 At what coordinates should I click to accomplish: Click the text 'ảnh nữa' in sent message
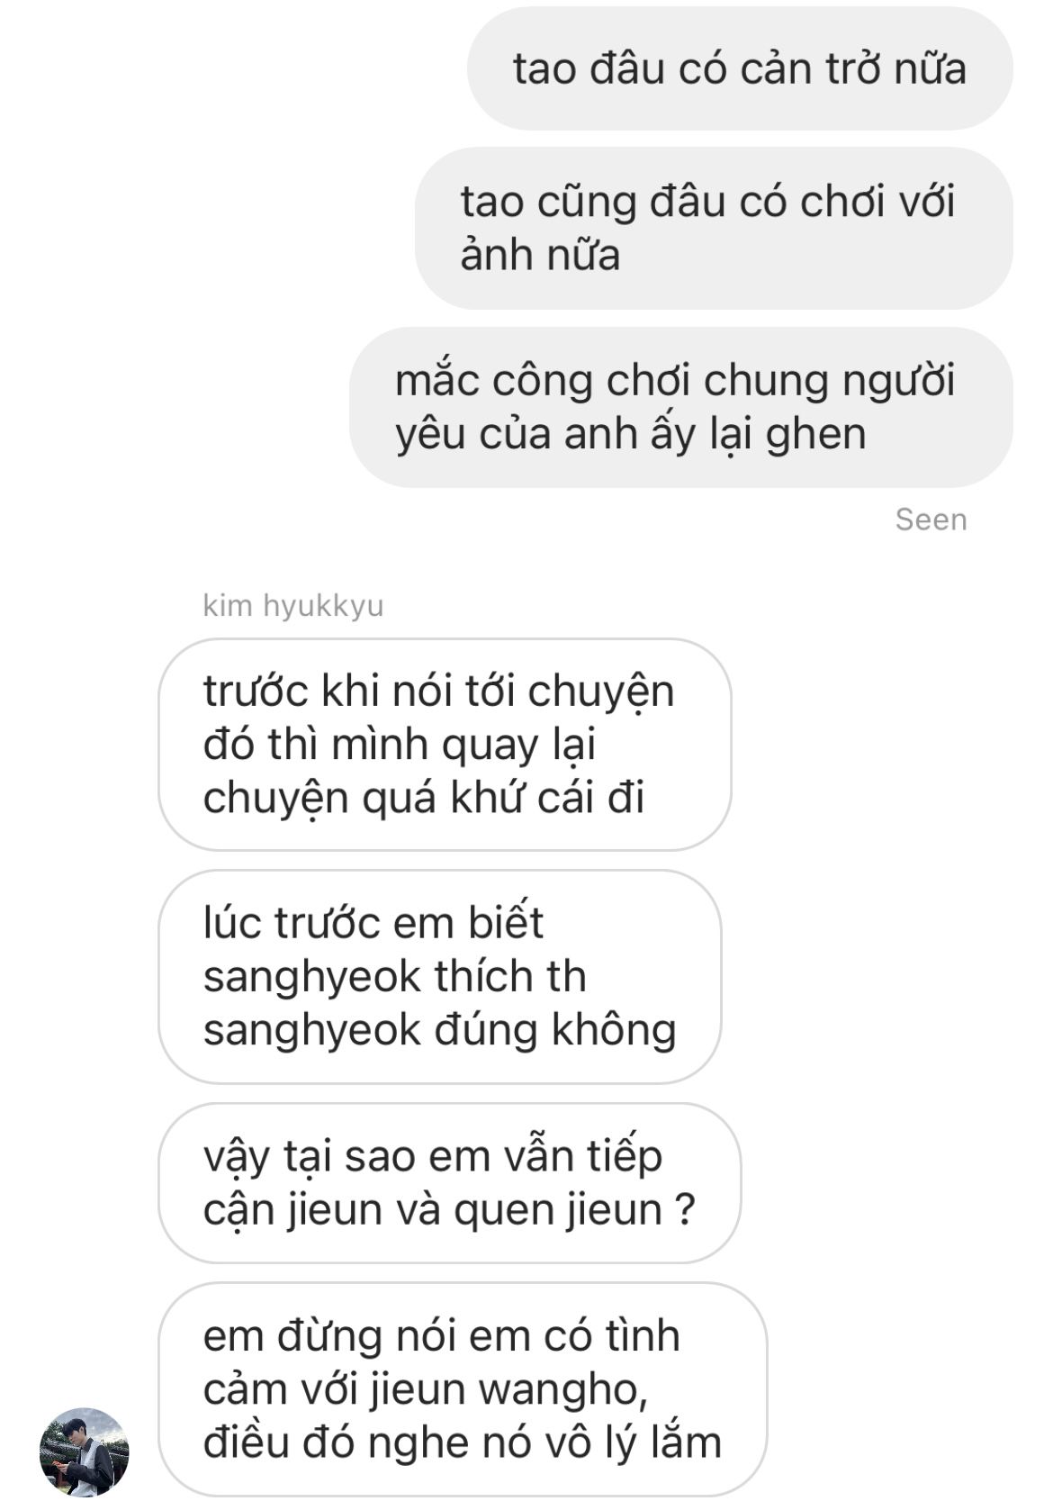pyautogui.click(x=540, y=255)
